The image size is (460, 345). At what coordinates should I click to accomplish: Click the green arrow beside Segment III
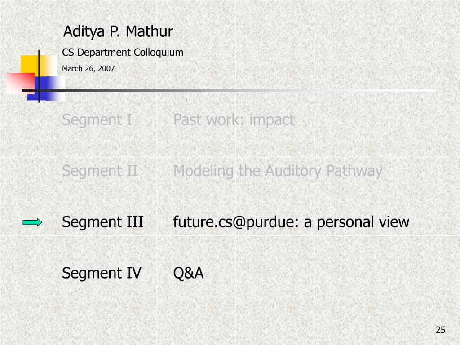32,223
